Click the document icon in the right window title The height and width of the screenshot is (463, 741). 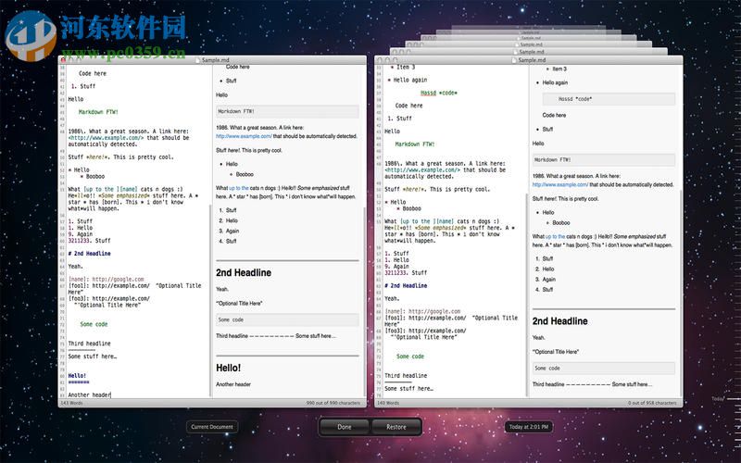[515, 60]
